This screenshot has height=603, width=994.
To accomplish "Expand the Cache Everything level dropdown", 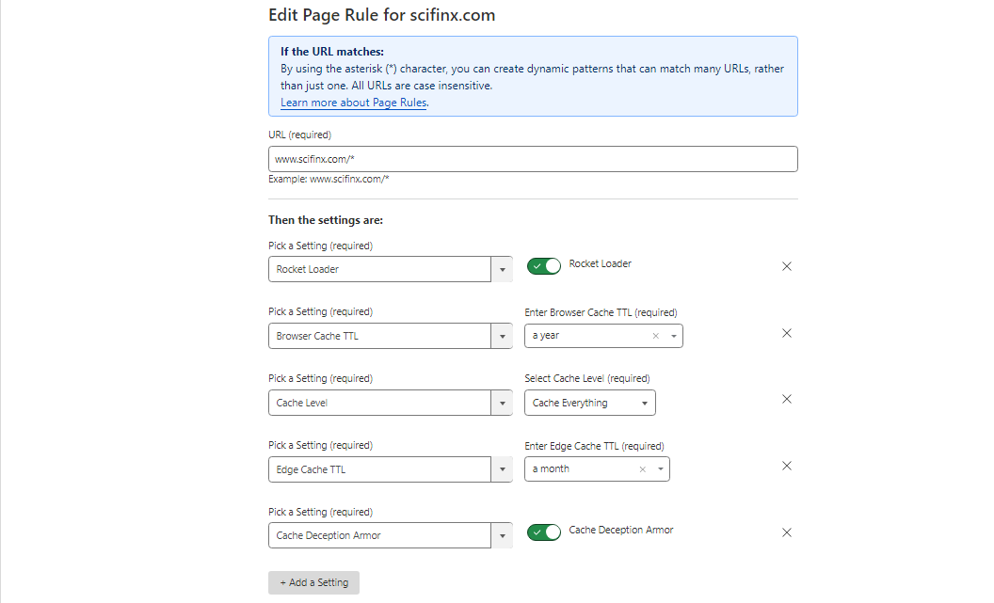I will click(589, 403).
